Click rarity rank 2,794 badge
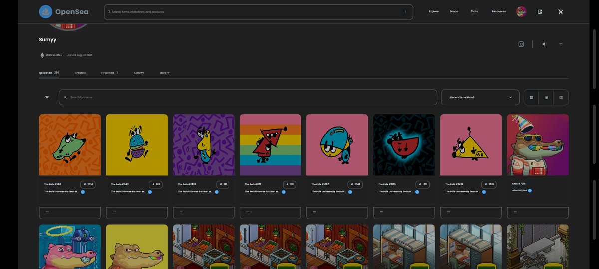Screen dimensions: 599x269 click(x=88, y=184)
